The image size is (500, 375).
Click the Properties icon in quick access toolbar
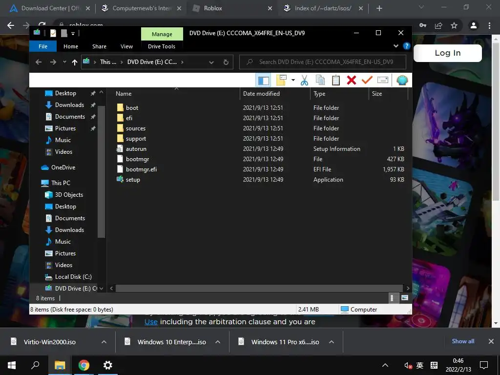coord(53,33)
